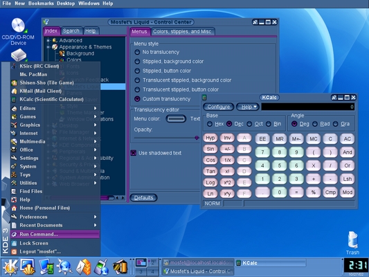Click the Mod button in KCalc
The height and width of the screenshot is (277, 369).
click(x=348, y=193)
